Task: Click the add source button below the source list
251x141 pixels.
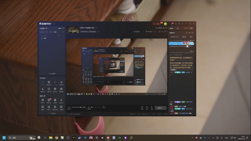Action: click(52, 74)
